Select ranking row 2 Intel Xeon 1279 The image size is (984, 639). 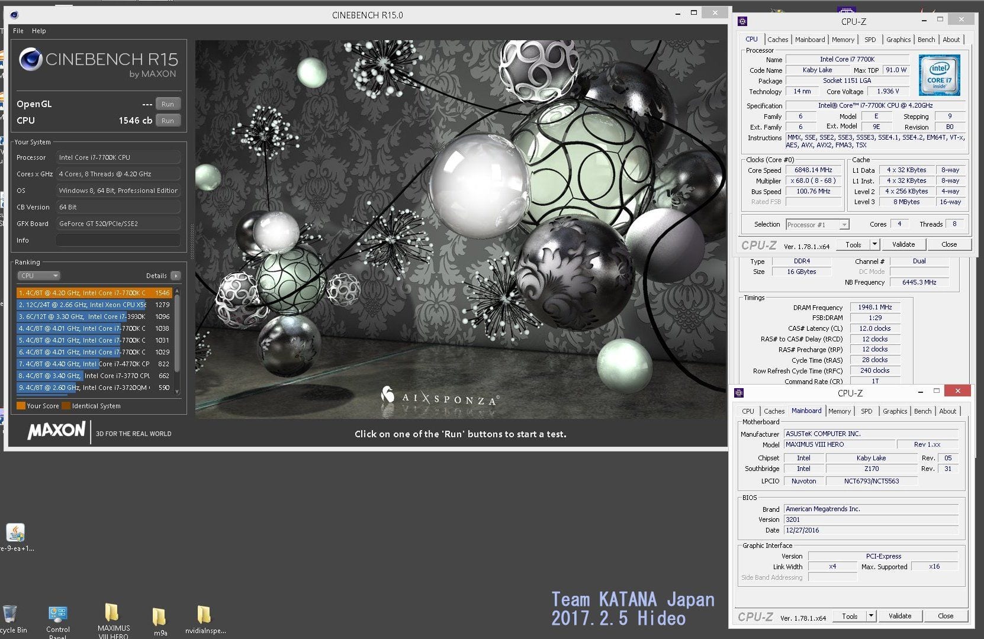(94, 305)
